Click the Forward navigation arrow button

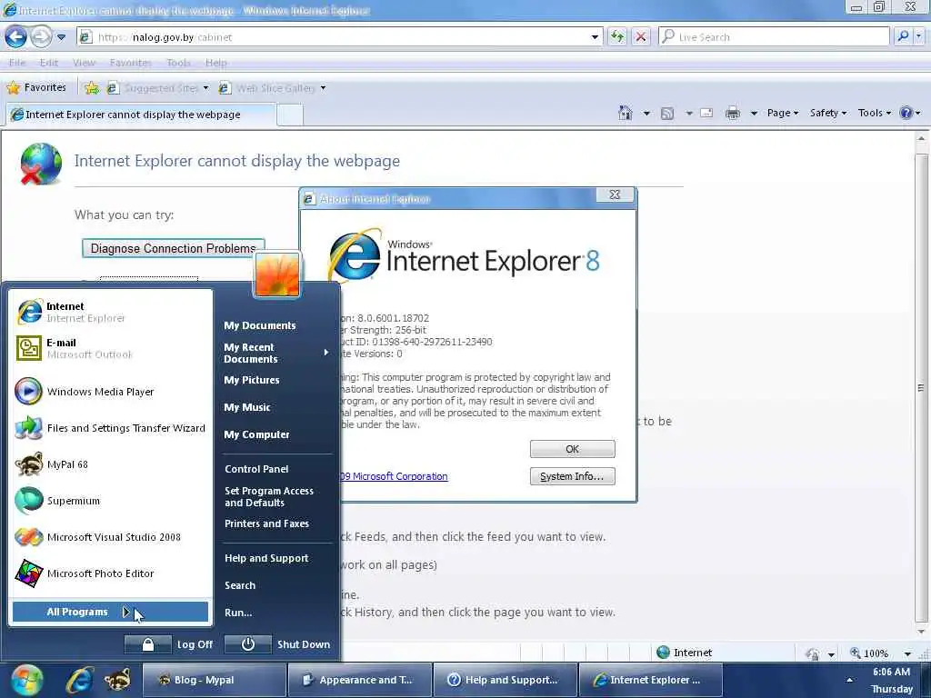point(41,36)
